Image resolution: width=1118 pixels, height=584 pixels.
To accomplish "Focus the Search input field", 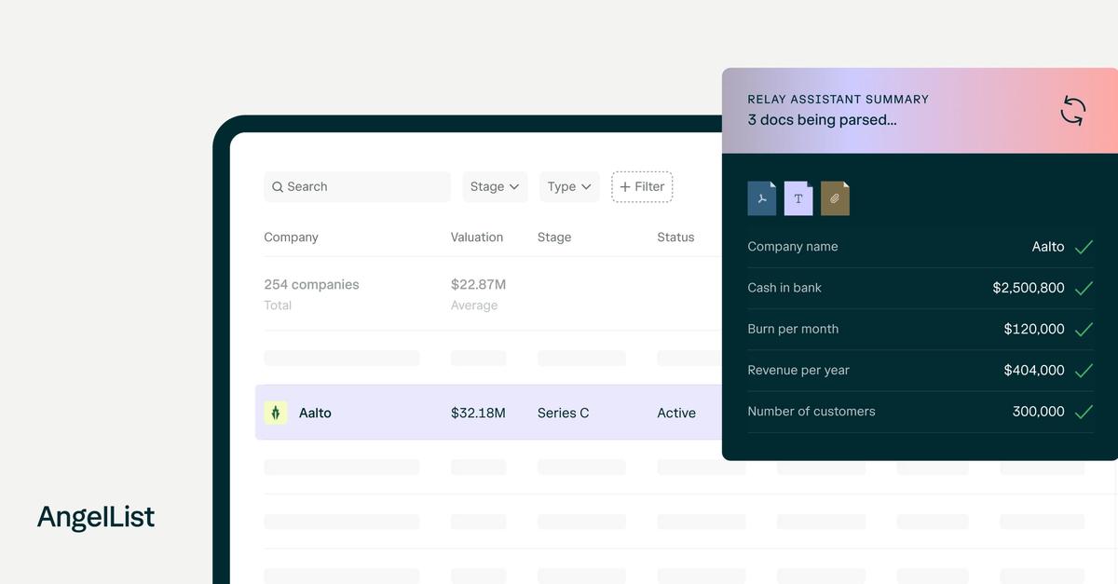I will [357, 186].
